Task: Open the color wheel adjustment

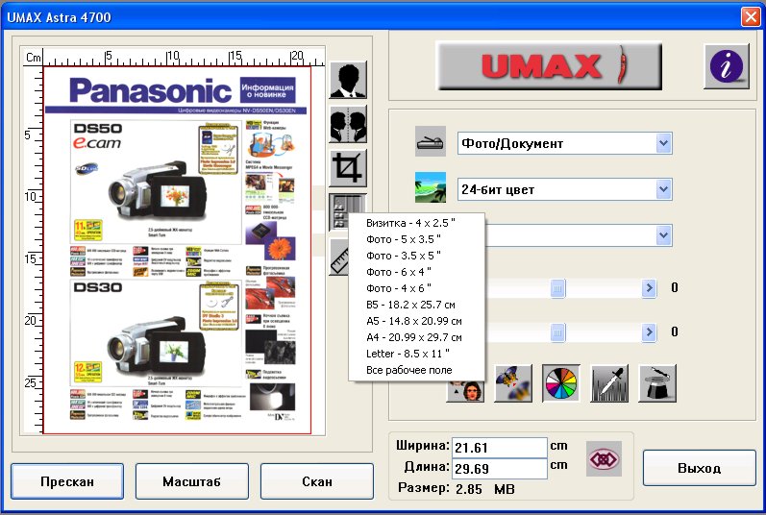Action: point(561,383)
